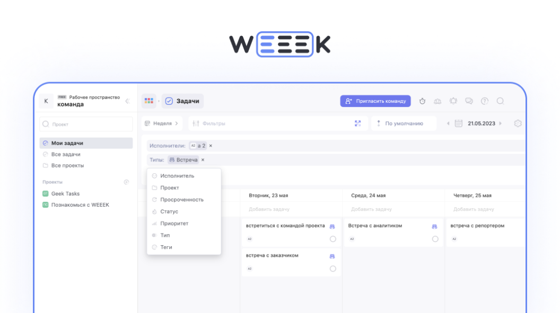Select 'Приоритет' in filter menu

pos(174,223)
